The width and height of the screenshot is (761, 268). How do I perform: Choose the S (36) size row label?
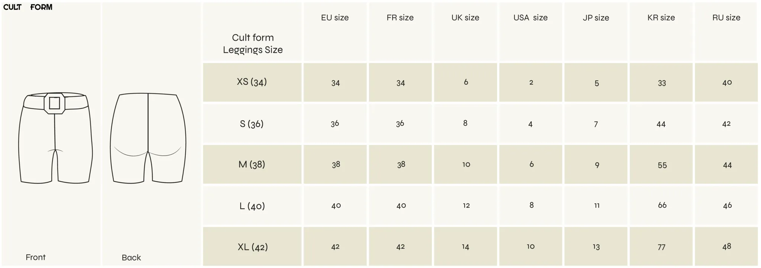(x=252, y=124)
